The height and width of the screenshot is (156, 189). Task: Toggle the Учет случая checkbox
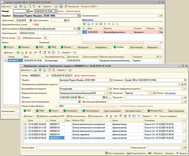pyautogui.click(x=3, y=38)
